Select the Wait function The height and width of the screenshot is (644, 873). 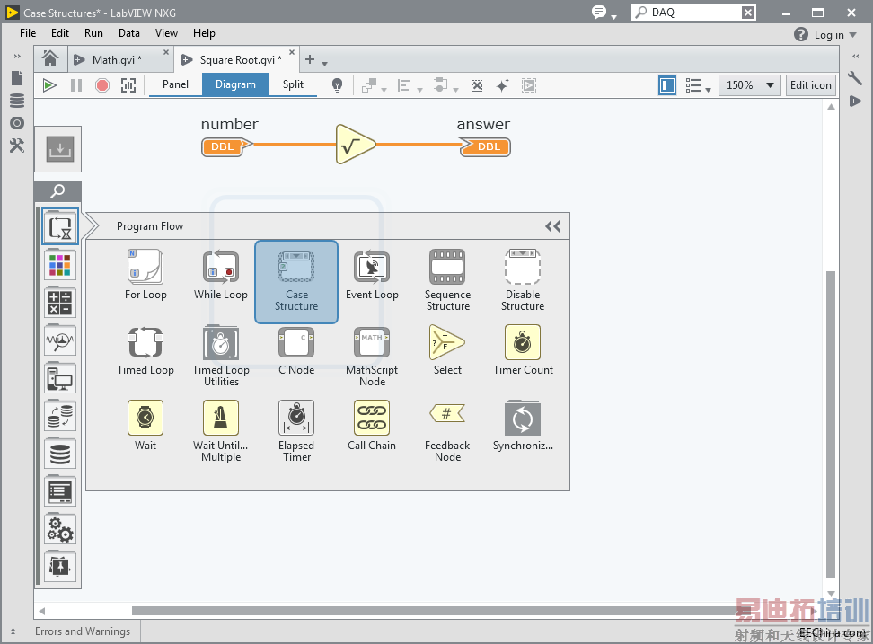(145, 425)
